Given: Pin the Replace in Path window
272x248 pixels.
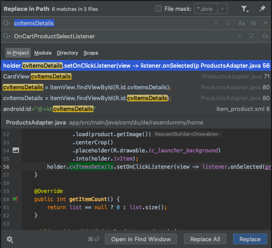Looking at the screenshot, I should [x=263, y=9].
